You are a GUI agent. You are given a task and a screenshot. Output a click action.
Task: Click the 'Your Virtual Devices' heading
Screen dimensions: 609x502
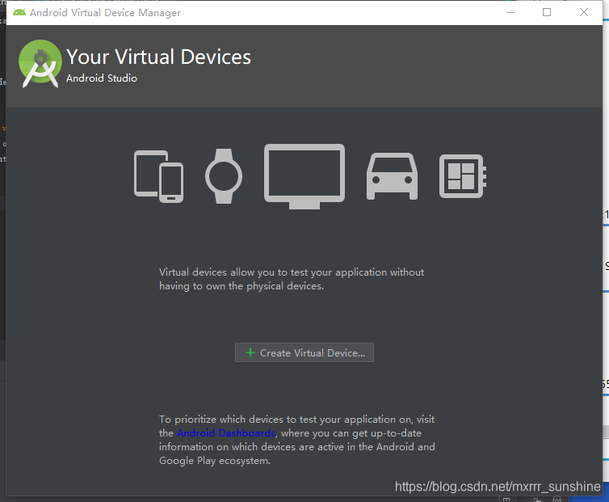(158, 57)
